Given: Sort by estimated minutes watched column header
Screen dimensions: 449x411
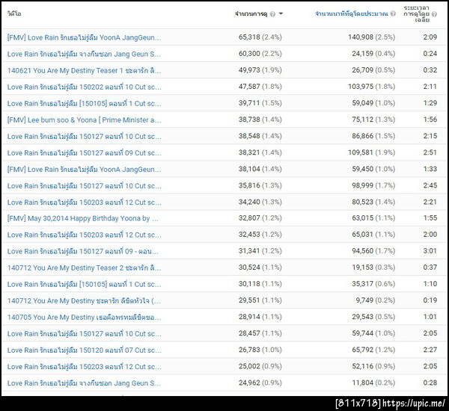Looking at the screenshot, I should coord(352,13).
